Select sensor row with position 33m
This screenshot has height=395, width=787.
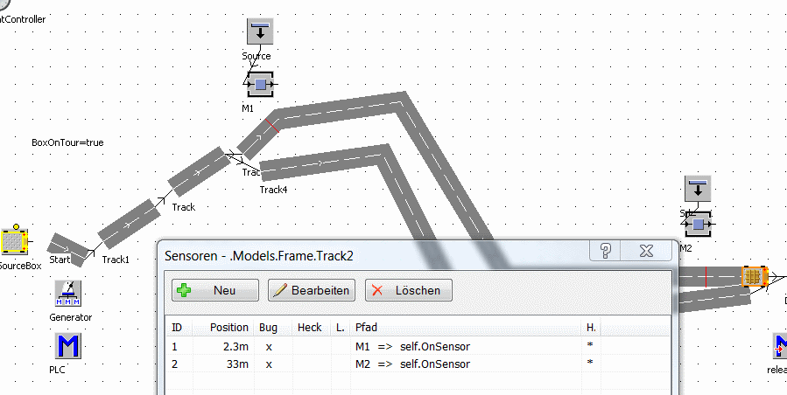coord(376,362)
